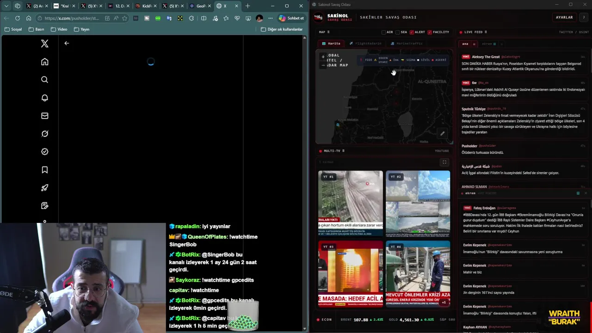592x333 pixels.
Task: Open Explore search icon in X sidebar
Action: pos(44,80)
